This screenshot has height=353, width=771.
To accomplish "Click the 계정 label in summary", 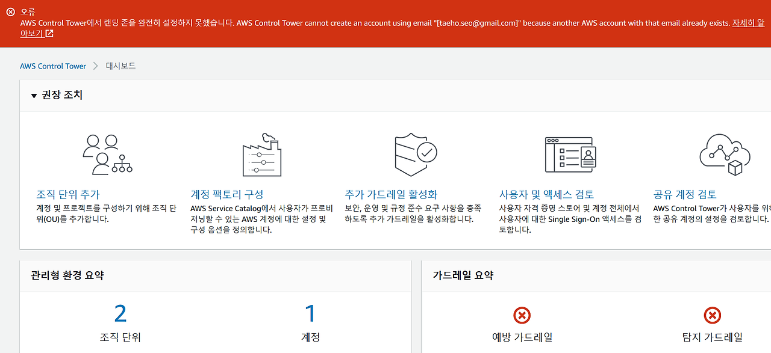I will [310, 337].
